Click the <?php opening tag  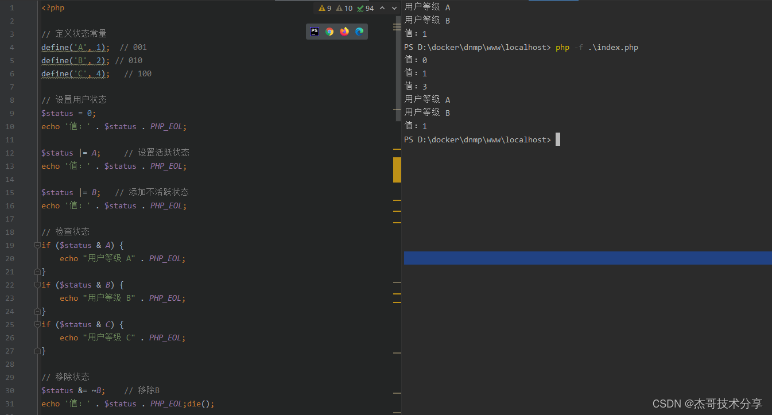coord(53,8)
